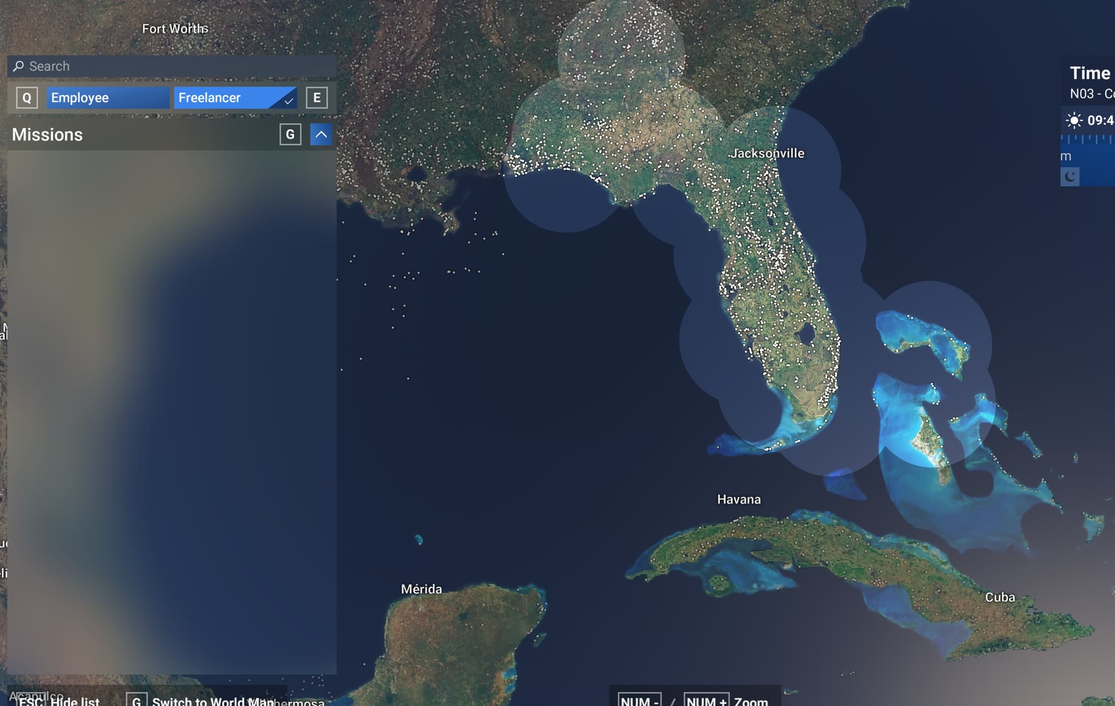
Task: Click the E key shortcut icon
Action: (316, 98)
